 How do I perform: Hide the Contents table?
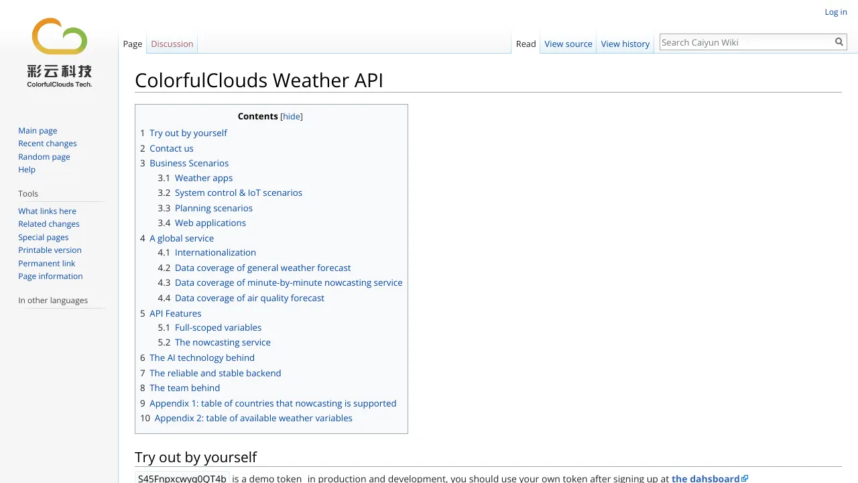pos(292,116)
